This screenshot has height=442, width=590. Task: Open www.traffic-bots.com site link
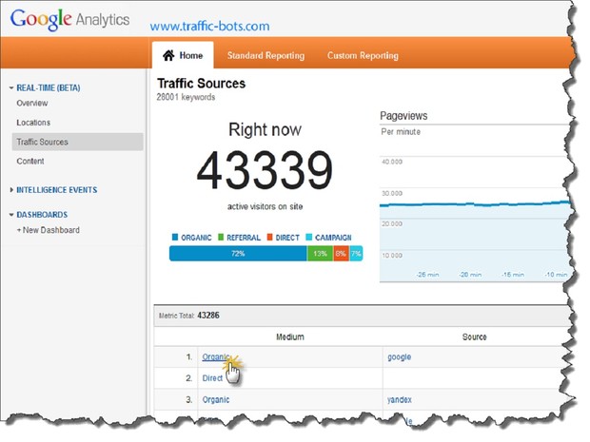coord(209,27)
